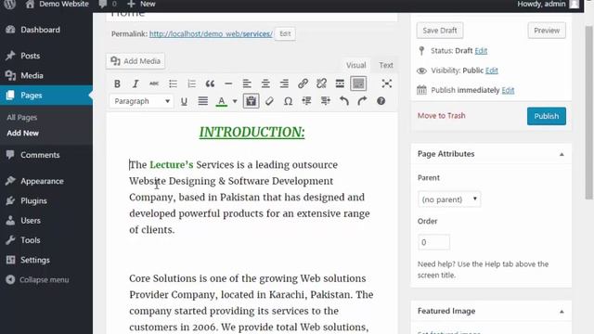Toggle the toolbar kitchen sink button
This screenshot has width=594, height=334.
click(358, 83)
